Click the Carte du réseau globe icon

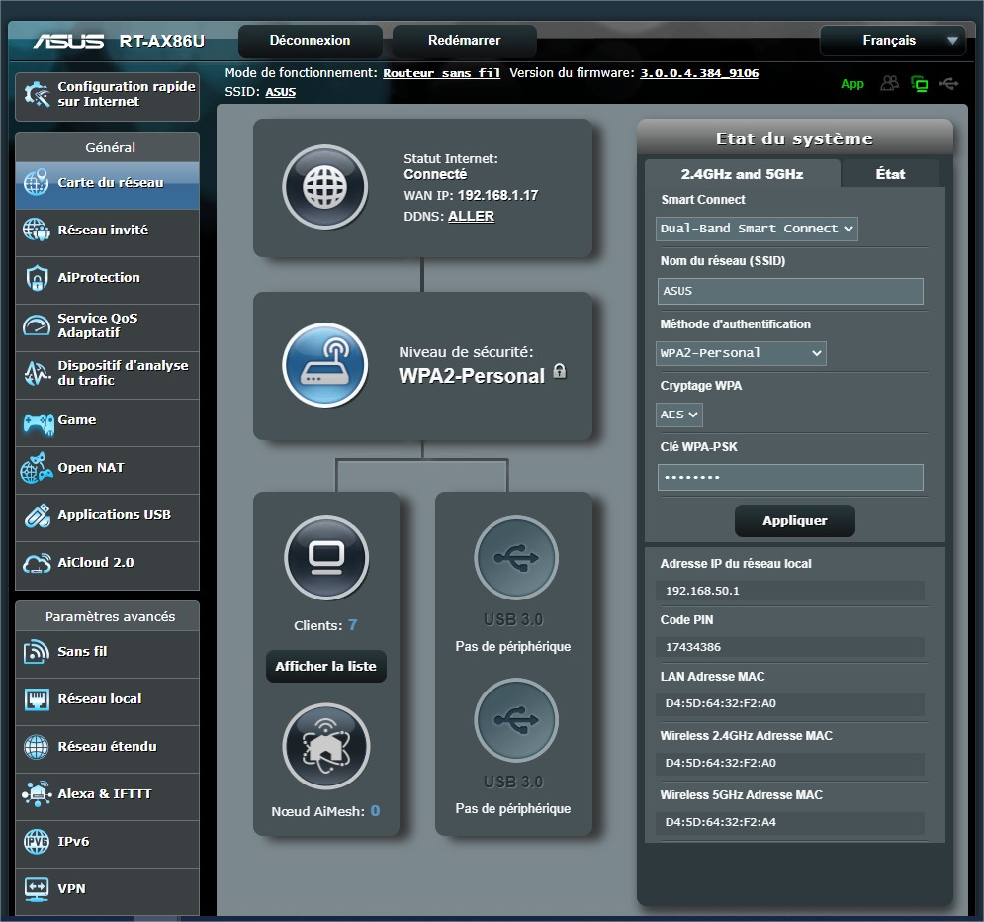click(36, 183)
